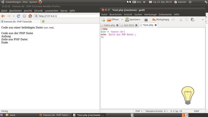Image resolution: width=208 pixels, height=117 pixels.
Task: Go to the Firefox home page
Action: 30,16
